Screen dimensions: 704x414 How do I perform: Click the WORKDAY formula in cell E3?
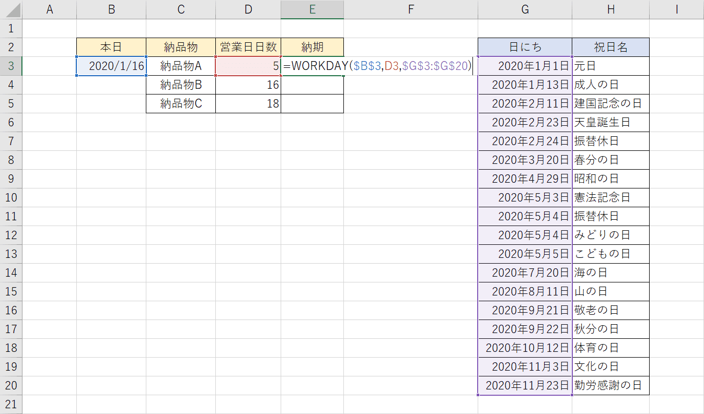click(377, 66)
